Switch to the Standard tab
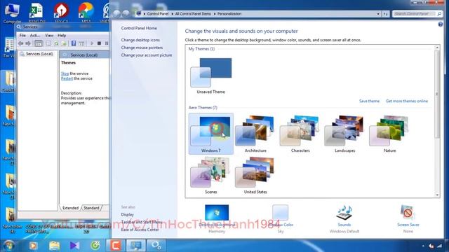 91,208
